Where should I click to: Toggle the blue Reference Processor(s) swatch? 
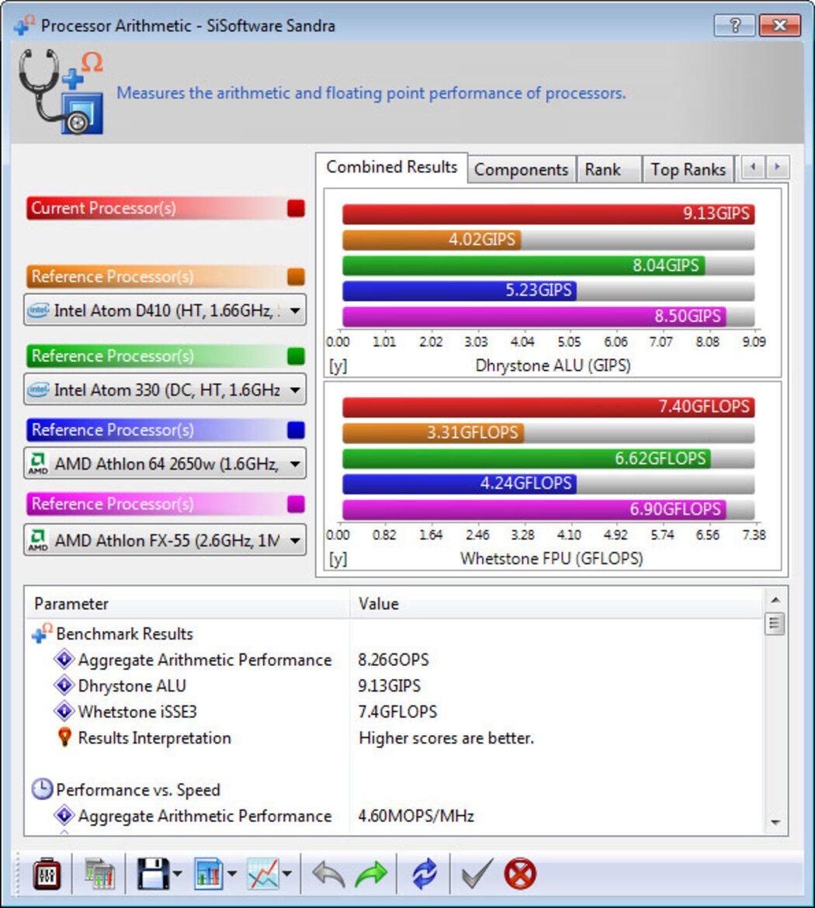point(296,430)
